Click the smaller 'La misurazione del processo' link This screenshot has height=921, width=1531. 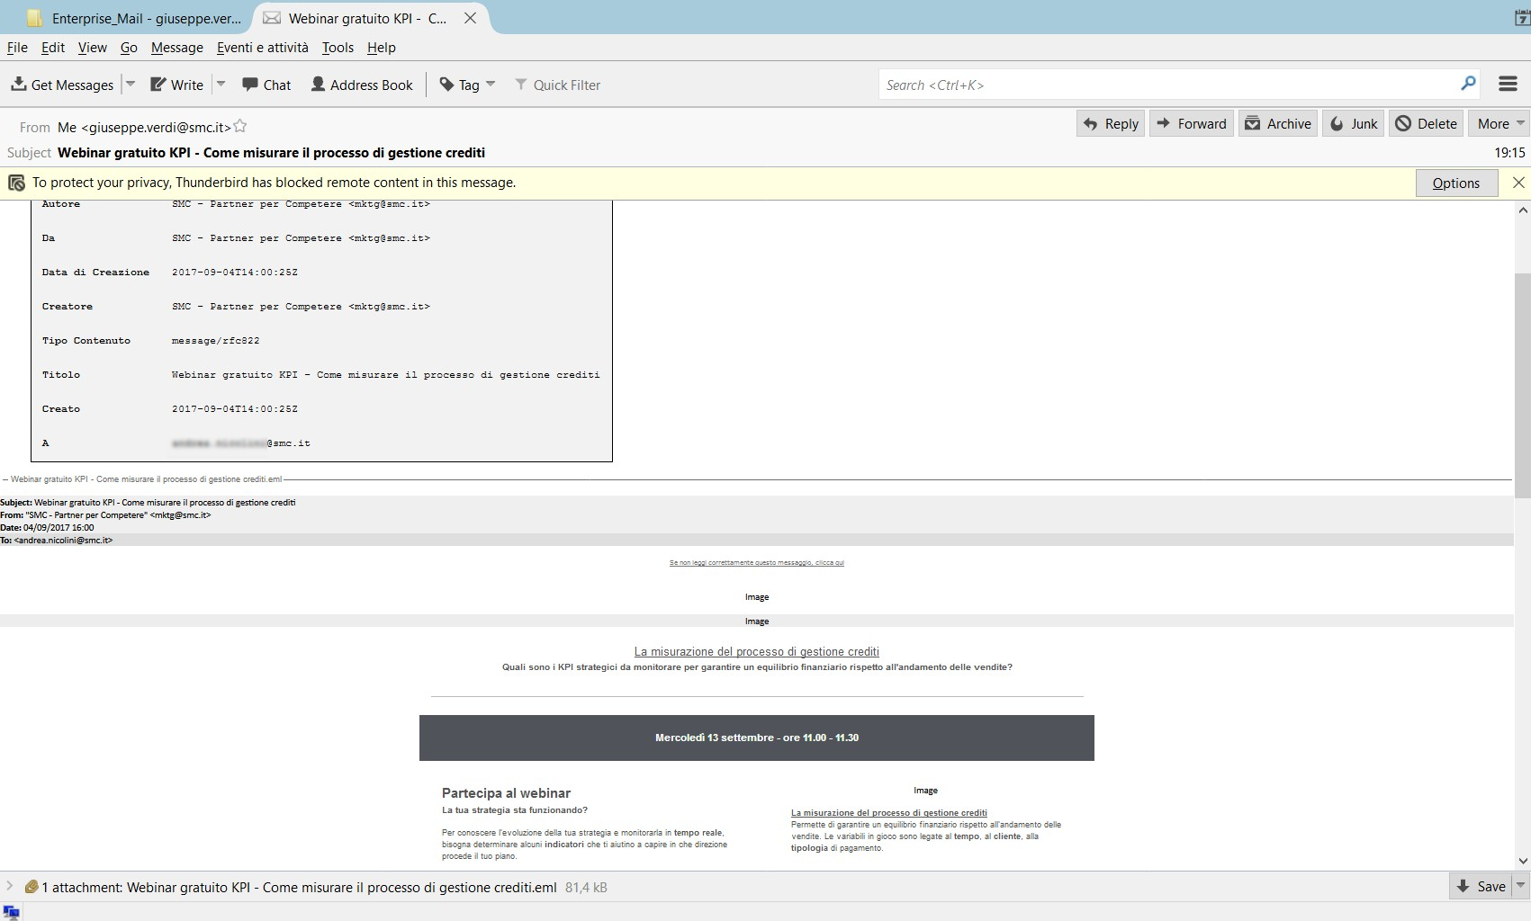pyautogui.click(x=889, y=813)
